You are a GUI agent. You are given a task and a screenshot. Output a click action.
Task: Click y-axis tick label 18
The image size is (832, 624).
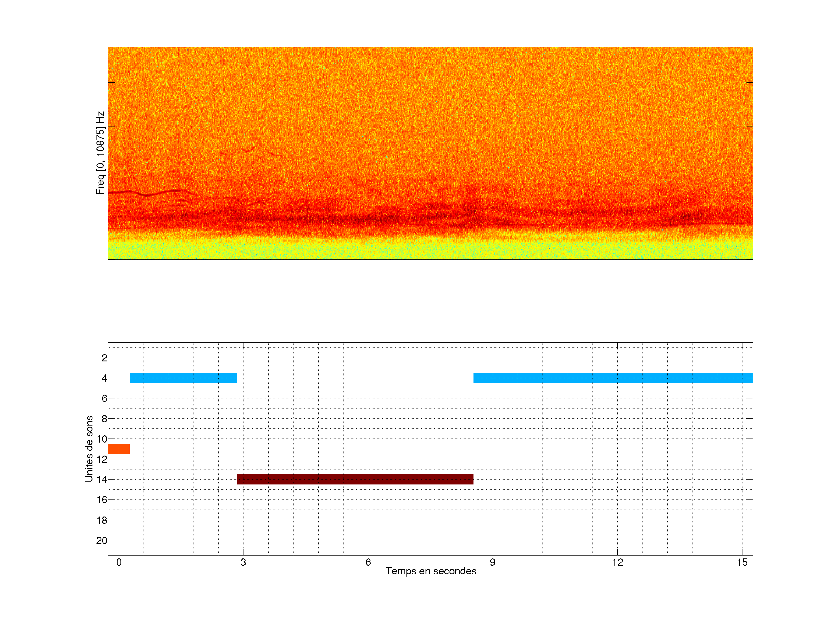tap(102, 520)
